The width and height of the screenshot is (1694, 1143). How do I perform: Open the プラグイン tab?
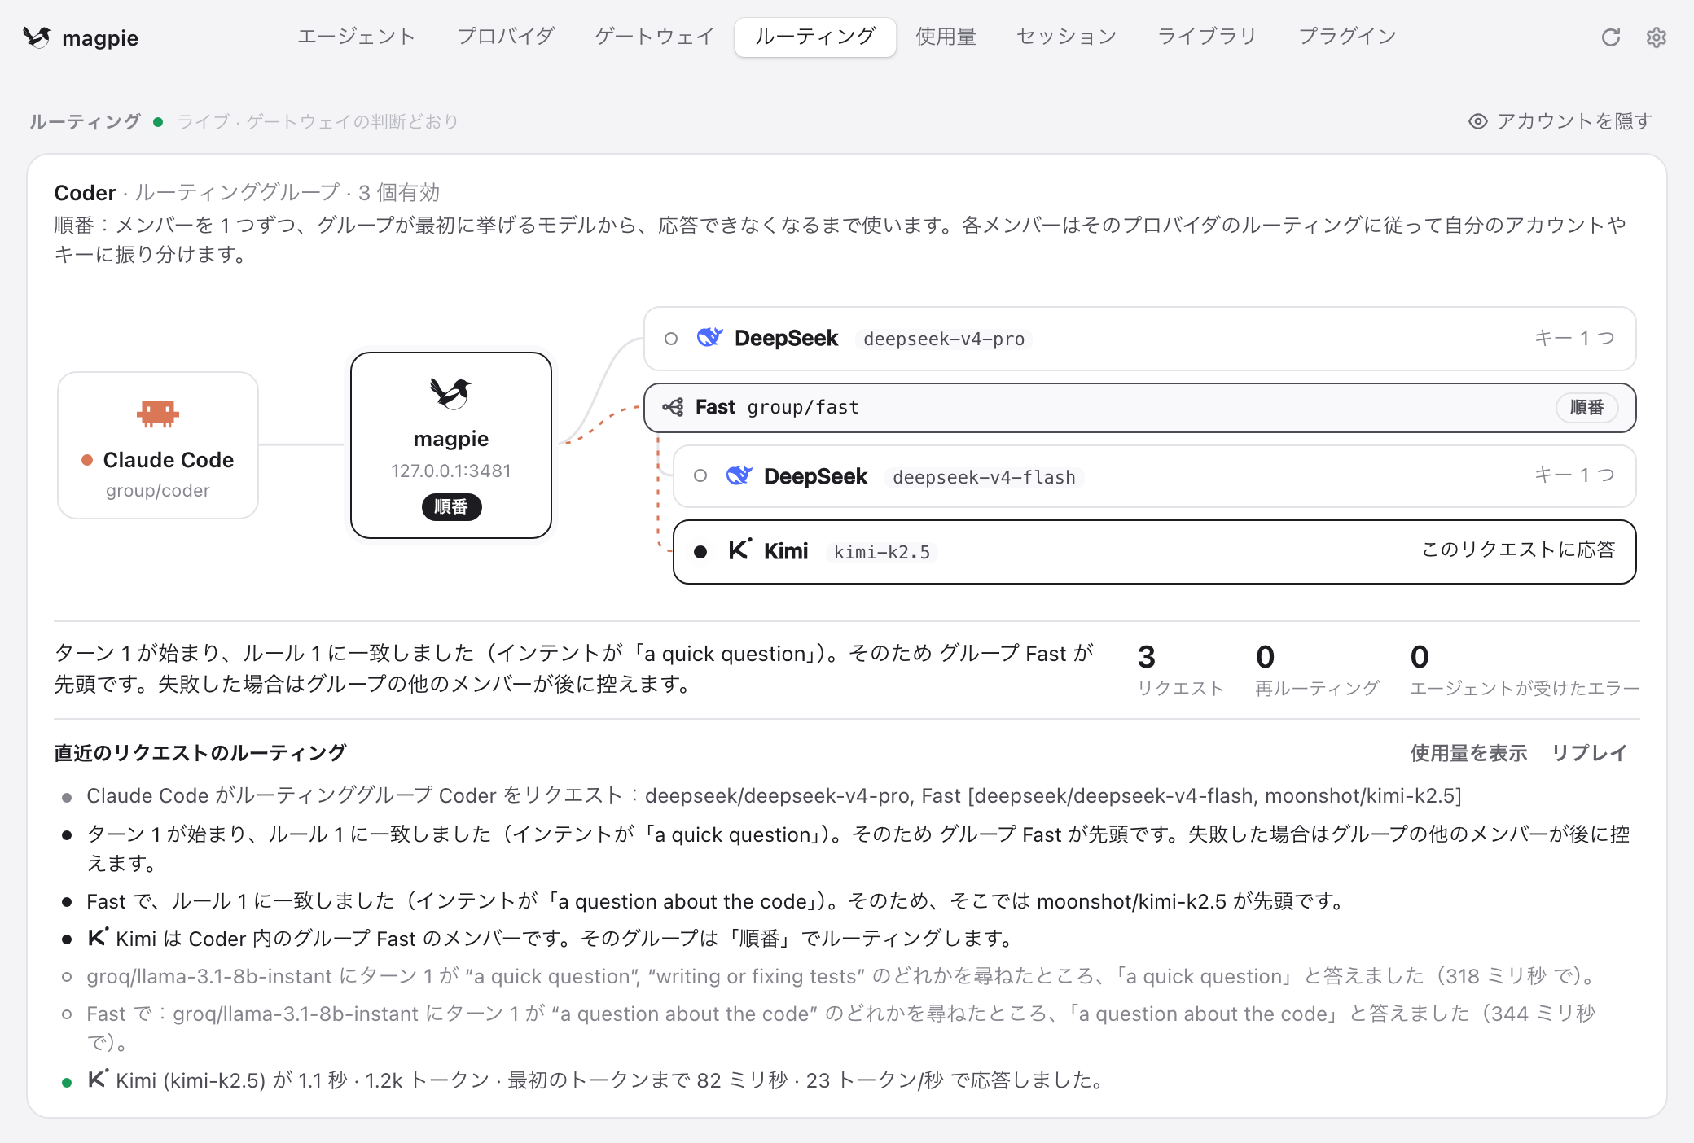coord(1348,37)
